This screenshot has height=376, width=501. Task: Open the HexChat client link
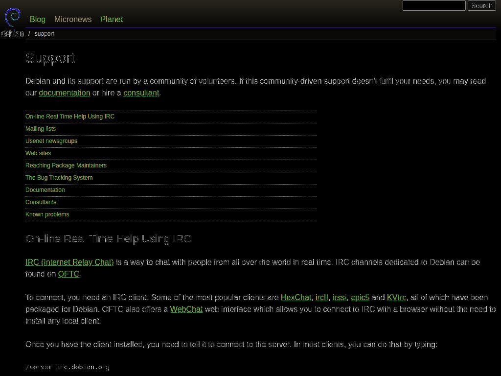pyautogui.click(x=296, y=297)
